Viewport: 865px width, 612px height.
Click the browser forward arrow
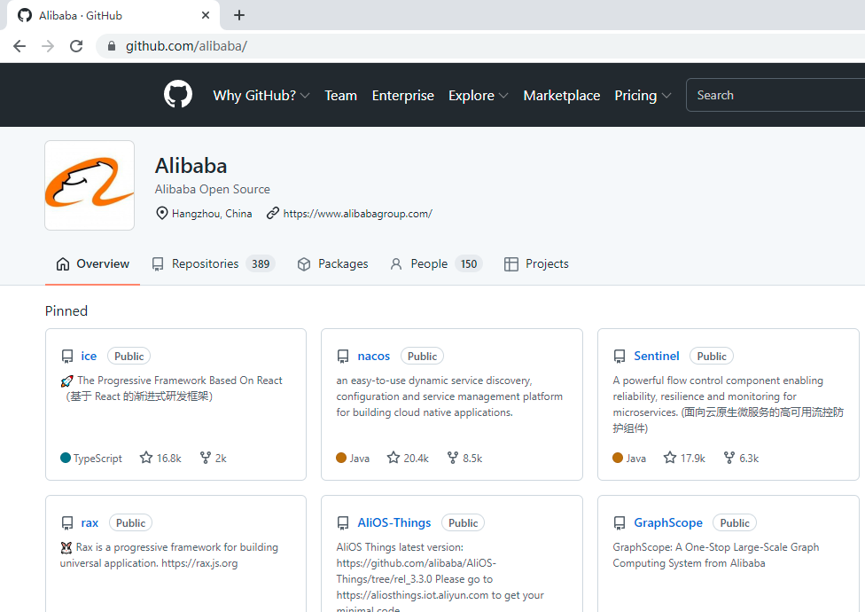coord(48,46)
